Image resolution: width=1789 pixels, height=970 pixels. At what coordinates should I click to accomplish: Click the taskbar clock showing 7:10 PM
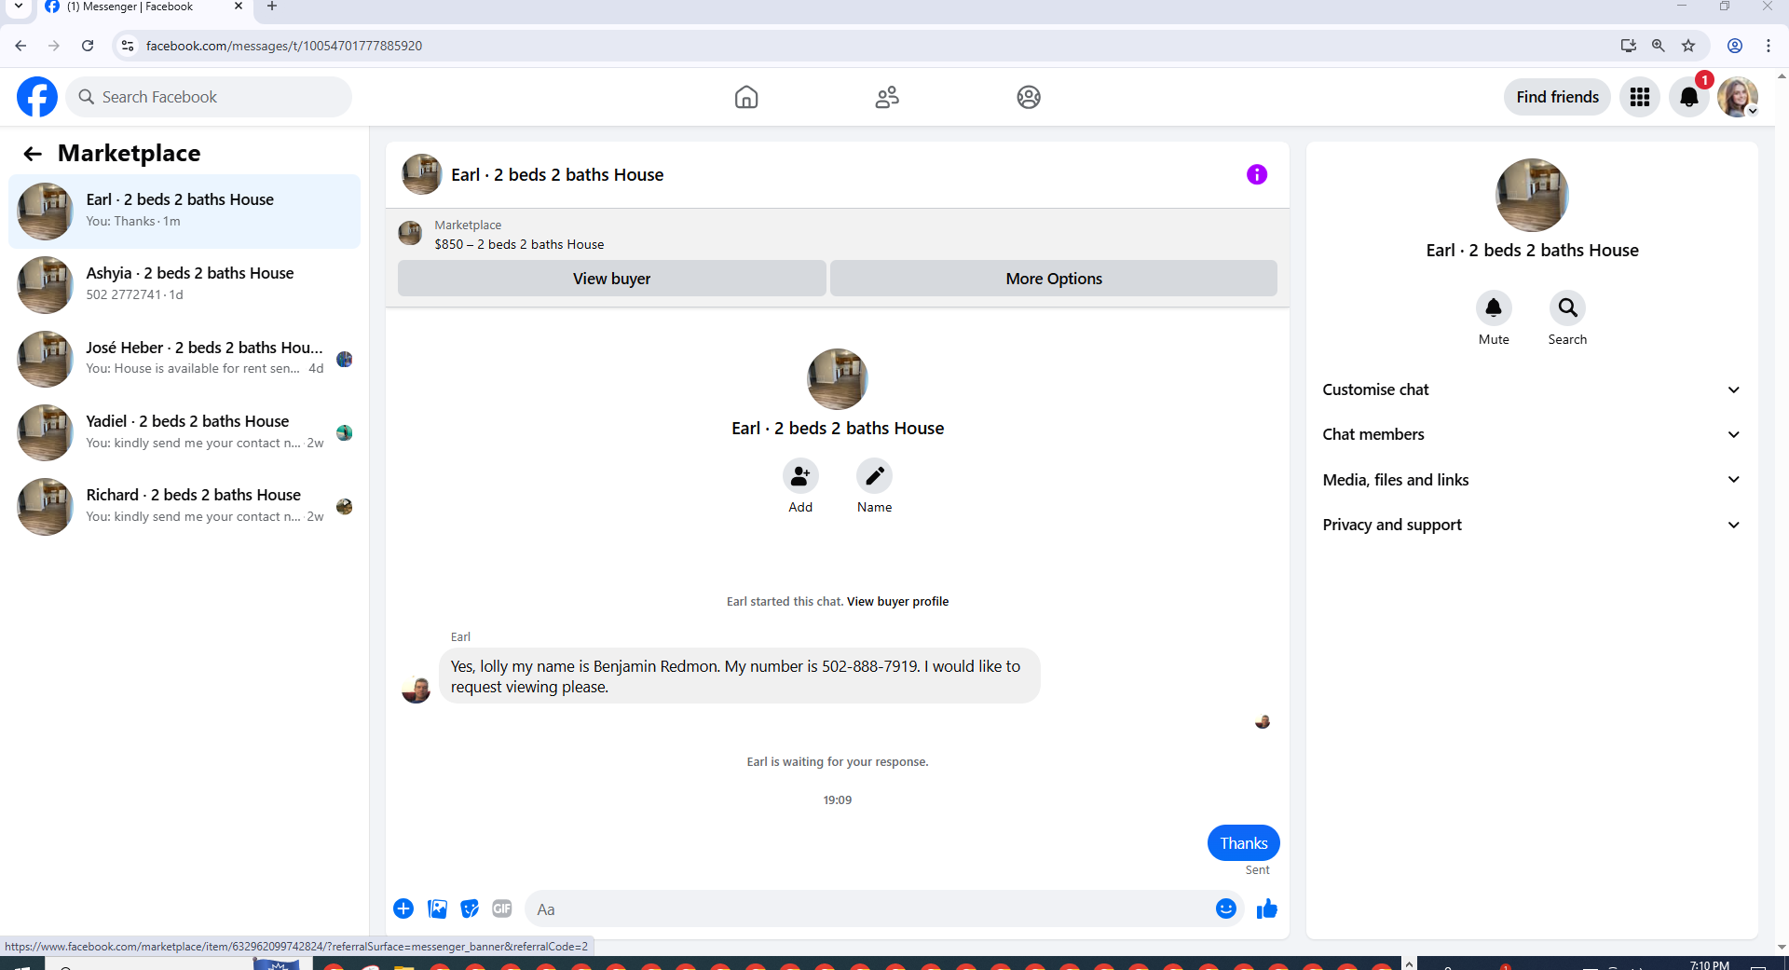click(x=1710, y=964)
